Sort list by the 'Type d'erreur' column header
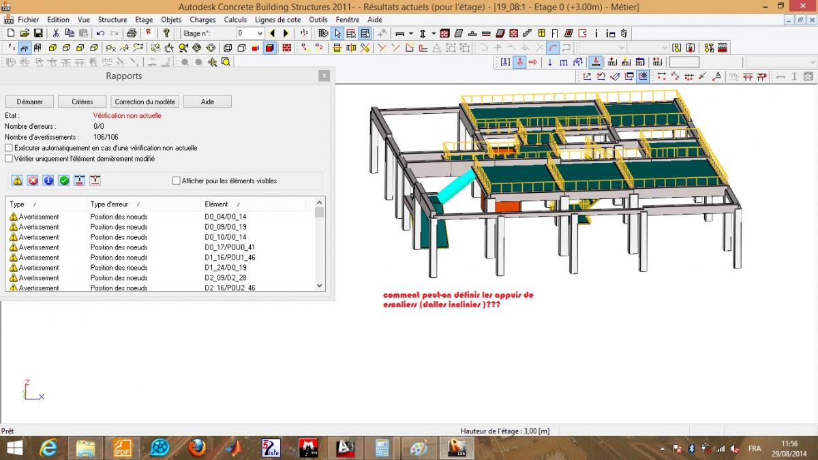This screenshot has width=818, height=460. click(144, 204)
